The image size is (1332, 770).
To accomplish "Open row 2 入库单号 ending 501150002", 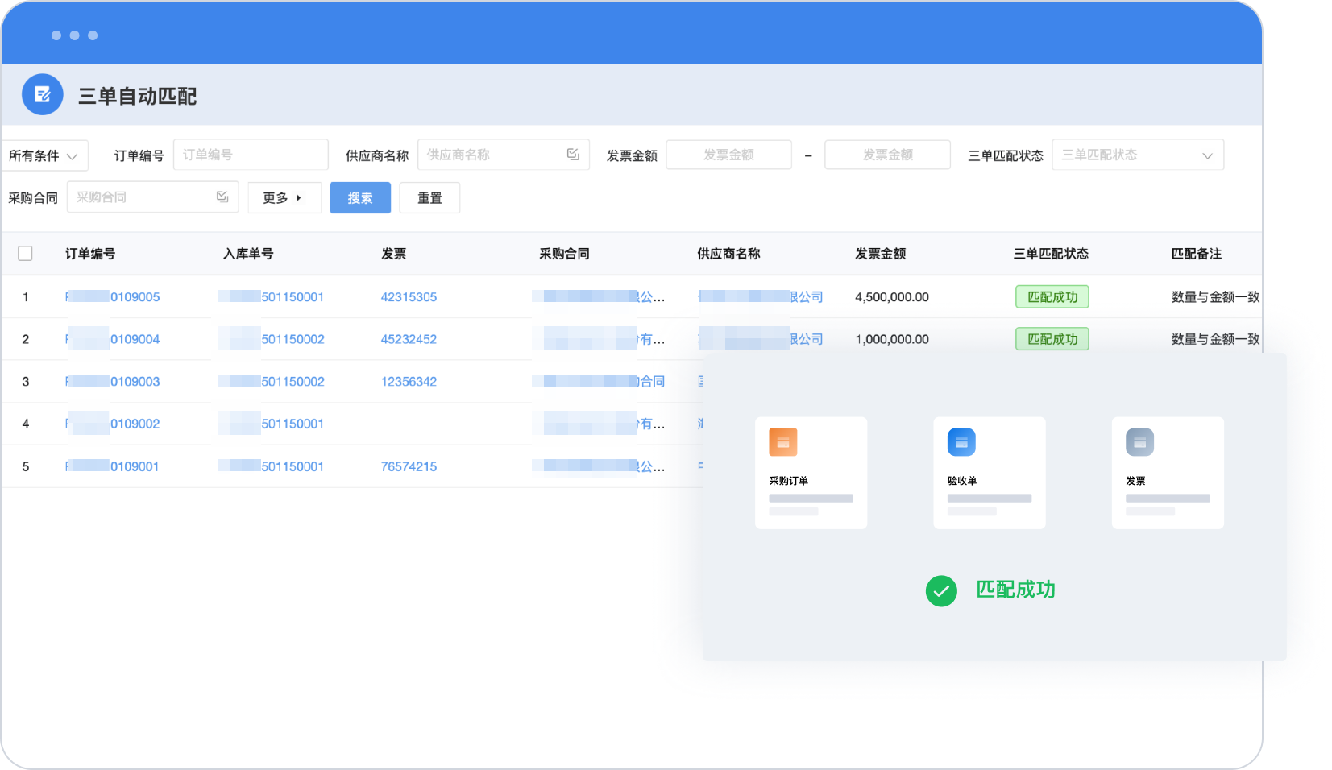I will tap(272, 339).
